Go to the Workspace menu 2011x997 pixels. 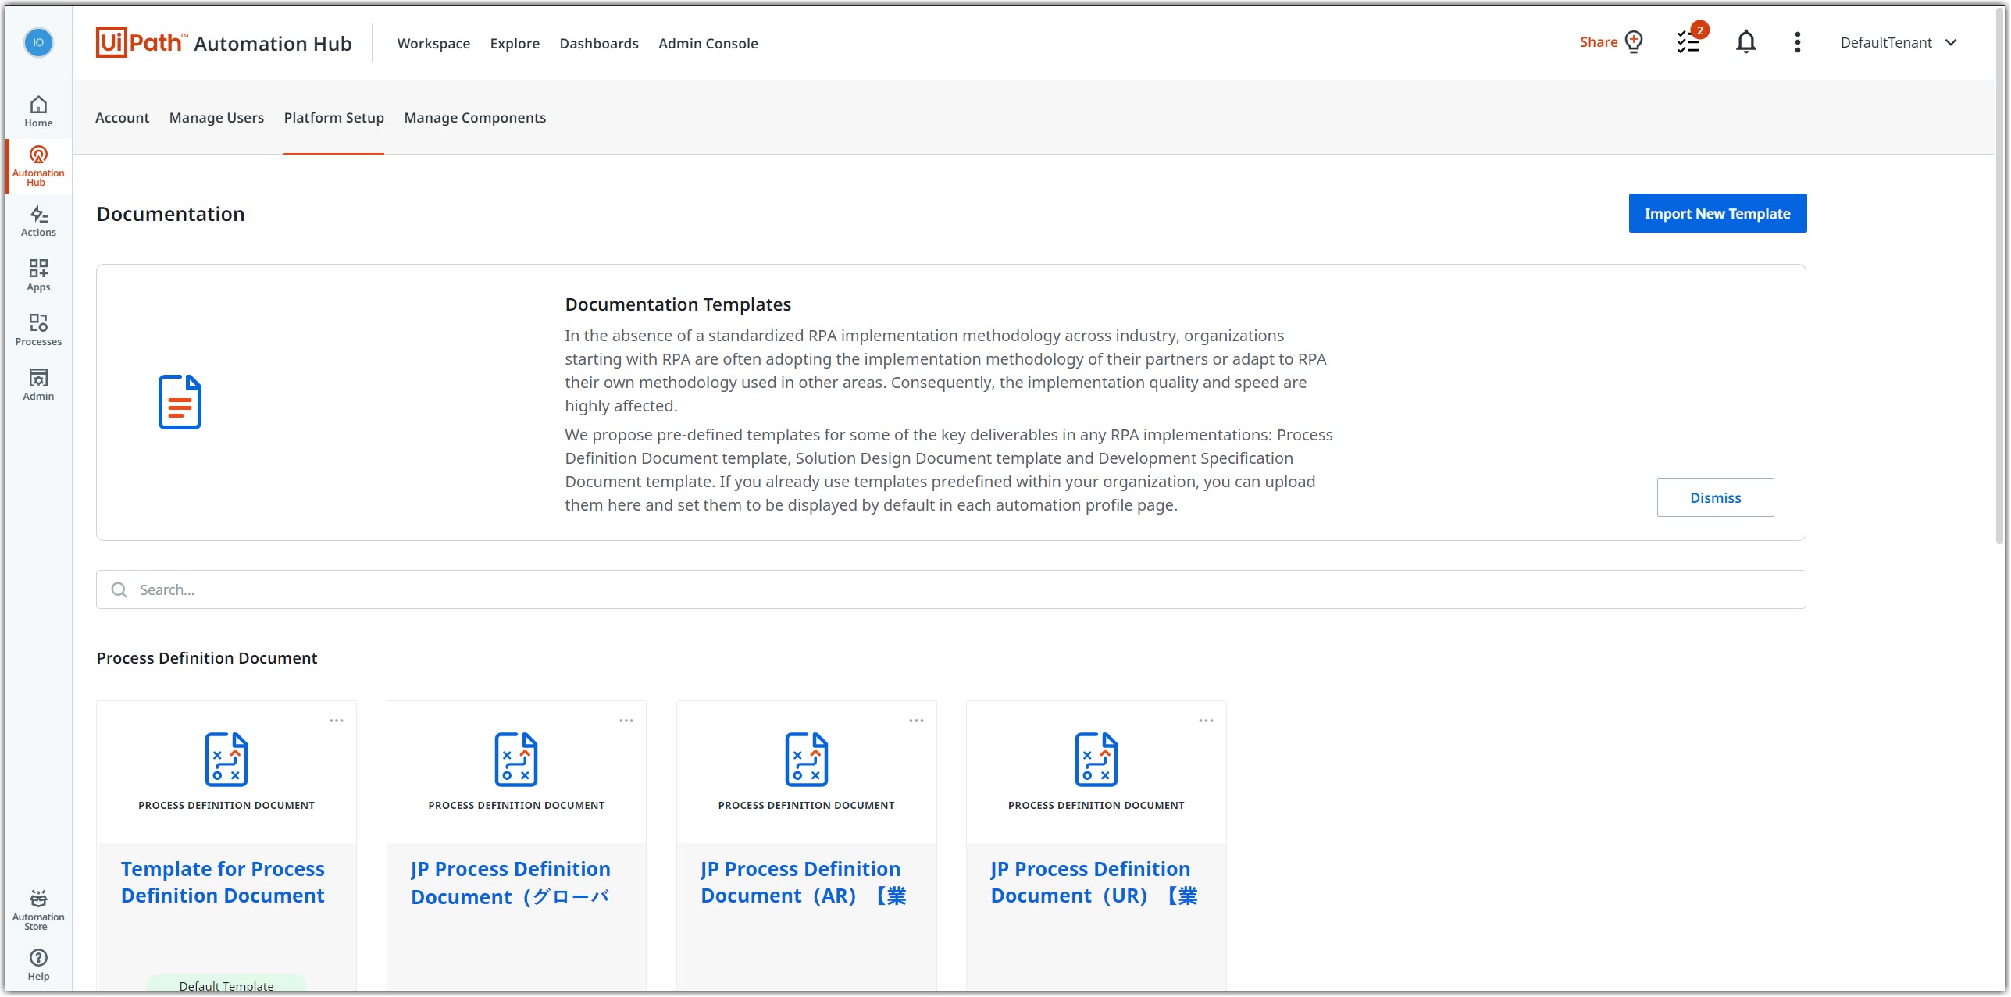click(433, 44)
